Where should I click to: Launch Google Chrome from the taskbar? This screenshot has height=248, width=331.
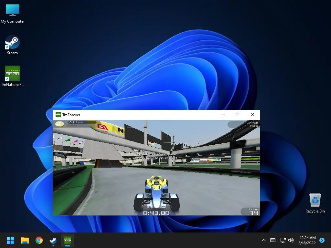click(39, 240)
